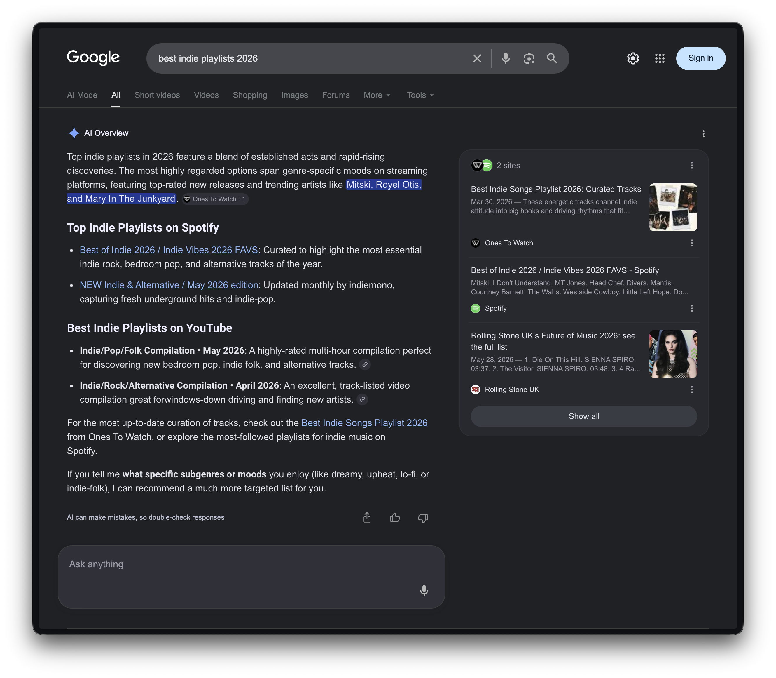The width and height of the screenshot is (776, 678).
Task: Open the Google apps grid
Action: [x=660, y=58]
